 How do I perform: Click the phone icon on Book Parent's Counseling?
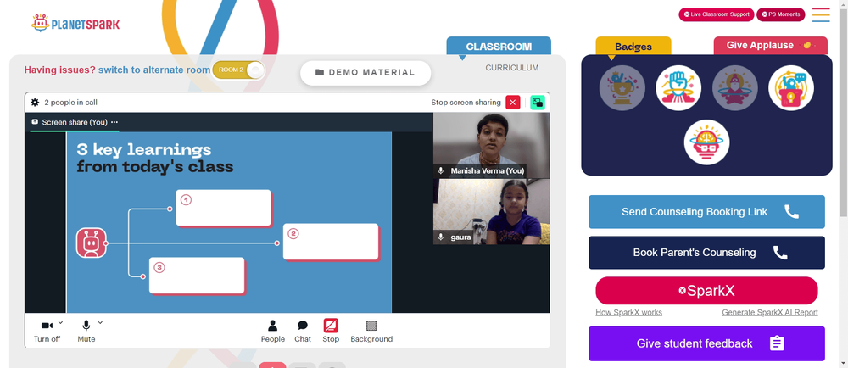click(780, 253)
